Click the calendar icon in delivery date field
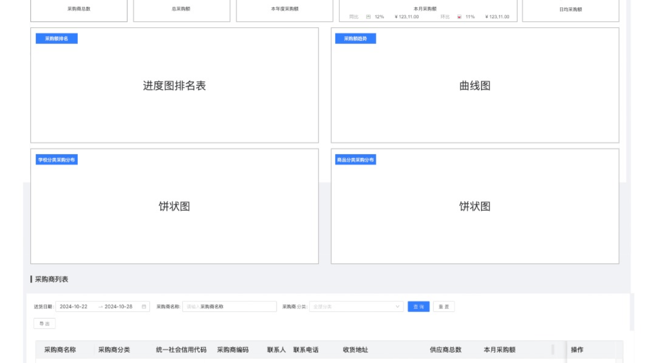This screenshot has width=656, height=363. [x=144, y=306]
